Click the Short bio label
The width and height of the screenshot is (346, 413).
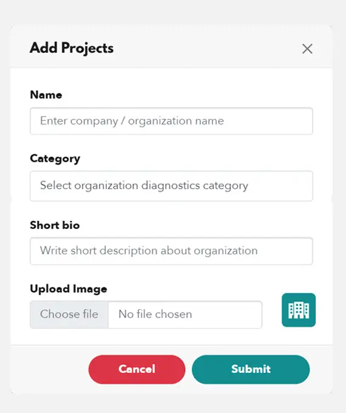tap(55, 225)
